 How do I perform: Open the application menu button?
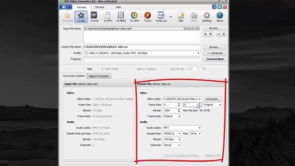65,7
